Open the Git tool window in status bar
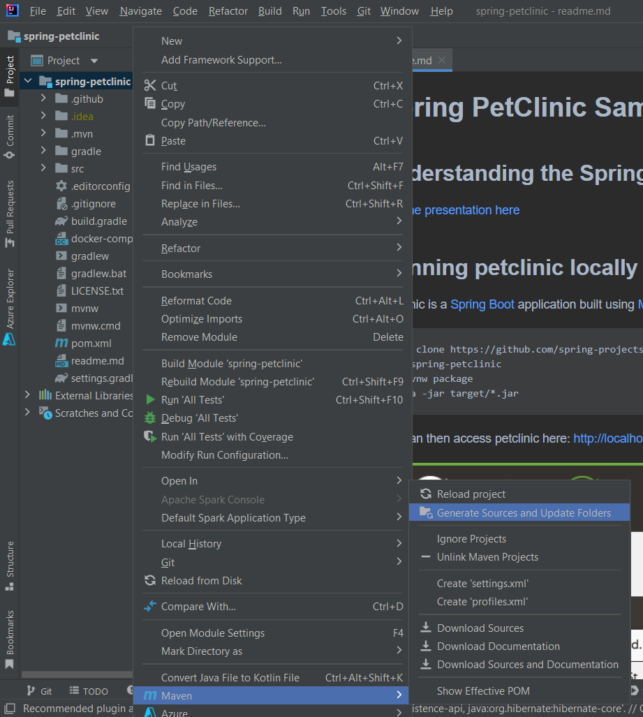The width and height of the screenshot is (643, 717). [39, 691]
